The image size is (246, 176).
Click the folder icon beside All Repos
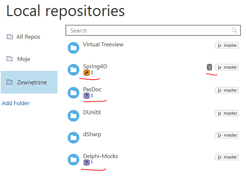click(x=10, y=37)
